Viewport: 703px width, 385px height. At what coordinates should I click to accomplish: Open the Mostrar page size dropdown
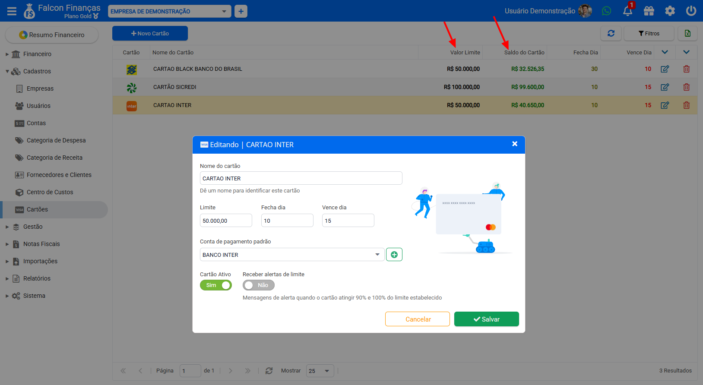[320, 371]
